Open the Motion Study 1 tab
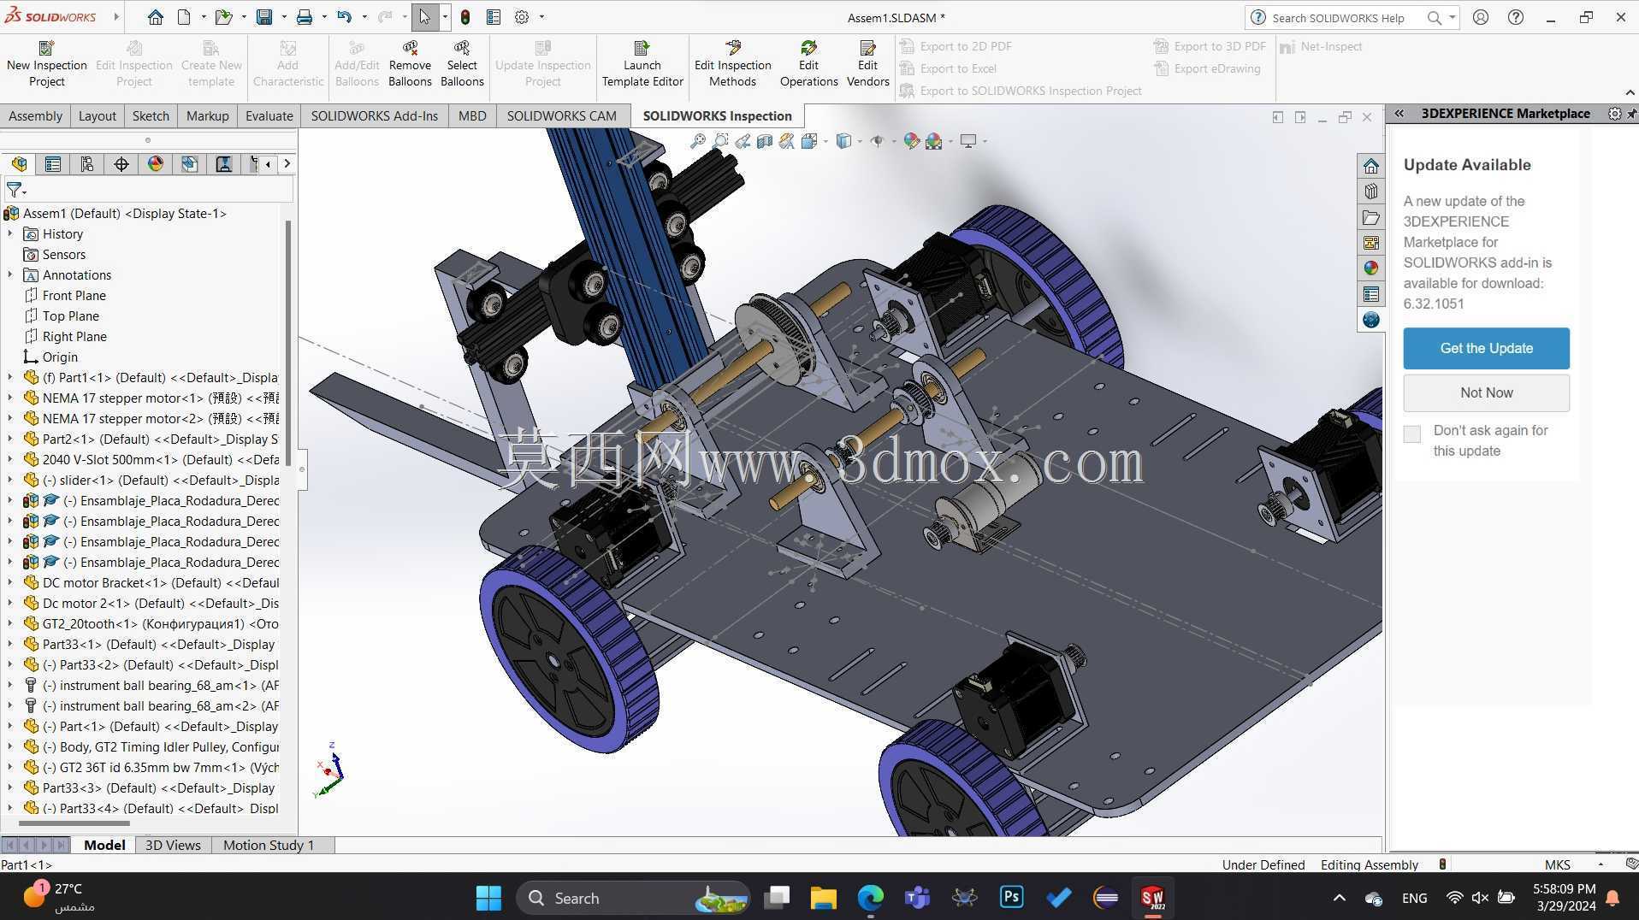Screen dimensions: 1639x920 pos(269,845)
